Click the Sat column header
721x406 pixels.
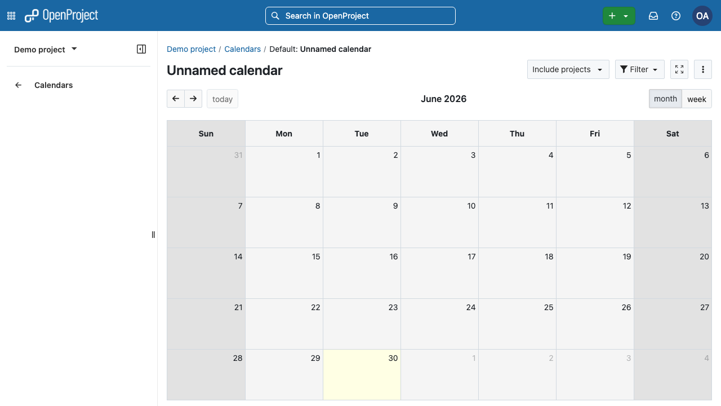[673, 134]
